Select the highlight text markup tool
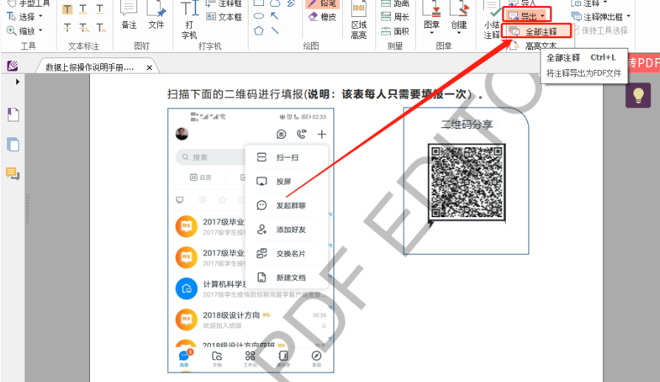Viewport: 660px width, 382px height. (67, 10)
